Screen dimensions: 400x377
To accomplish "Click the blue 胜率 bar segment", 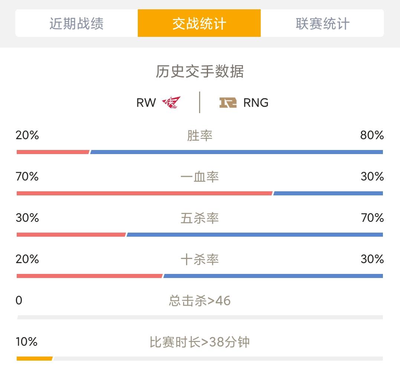I will 237,152.
